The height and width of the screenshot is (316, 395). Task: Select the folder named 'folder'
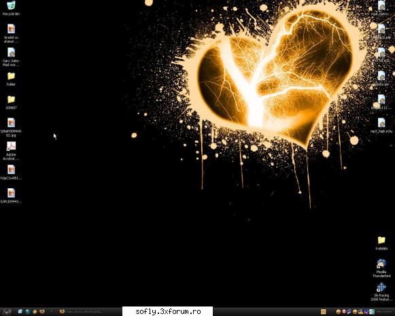(11, 79)
